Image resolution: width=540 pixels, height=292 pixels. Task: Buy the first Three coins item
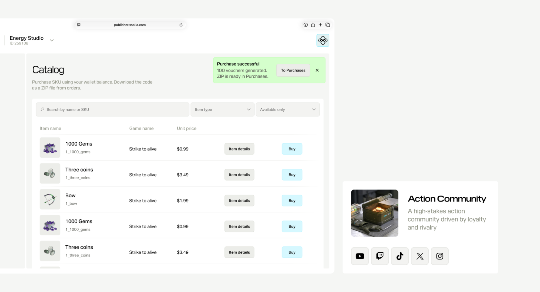[292, 175]
